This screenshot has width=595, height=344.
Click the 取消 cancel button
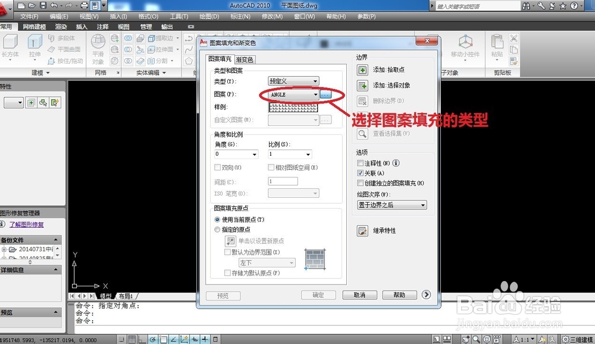pyautogui.click(x=360, y=295)
